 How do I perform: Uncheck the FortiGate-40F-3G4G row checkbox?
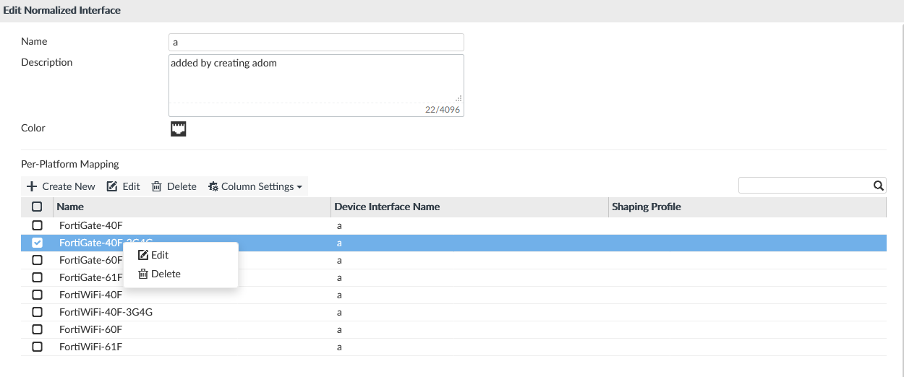click(38, 243)
